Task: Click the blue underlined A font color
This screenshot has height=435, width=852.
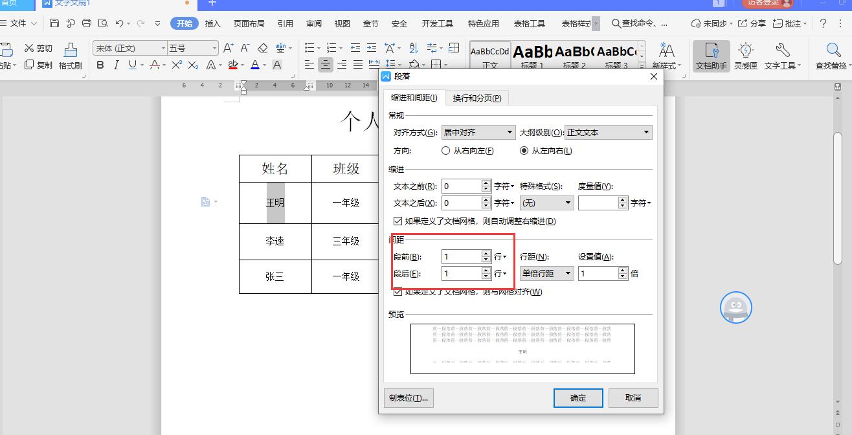Action: click(255, 65)
